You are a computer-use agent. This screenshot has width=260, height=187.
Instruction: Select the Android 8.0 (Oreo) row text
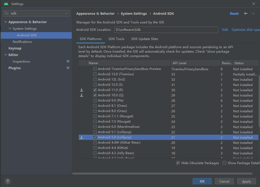point(112,111)
